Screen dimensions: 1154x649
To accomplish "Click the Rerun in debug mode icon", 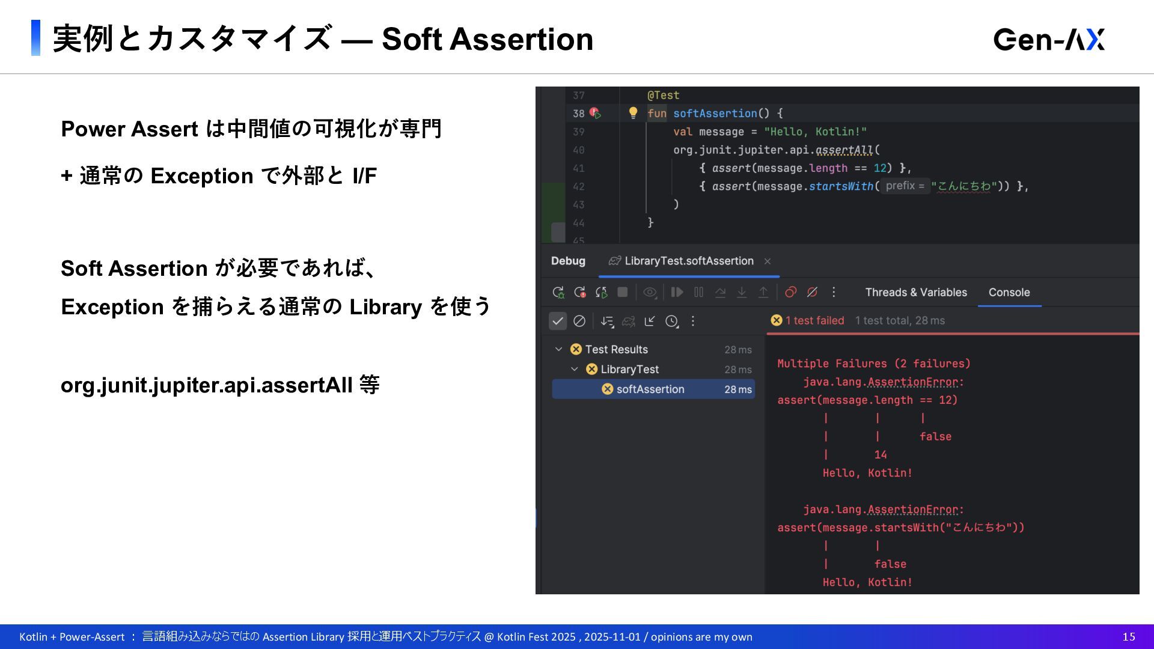I will tap(558, 293).
